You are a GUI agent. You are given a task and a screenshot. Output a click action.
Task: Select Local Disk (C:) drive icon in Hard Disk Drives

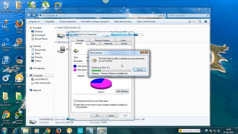point(61,35)
